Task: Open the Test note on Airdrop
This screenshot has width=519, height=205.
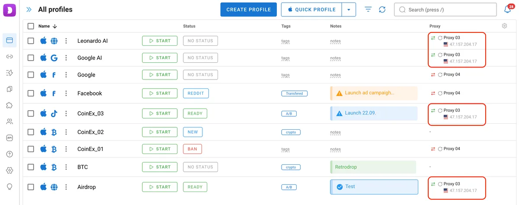Action: coord(374,187)
